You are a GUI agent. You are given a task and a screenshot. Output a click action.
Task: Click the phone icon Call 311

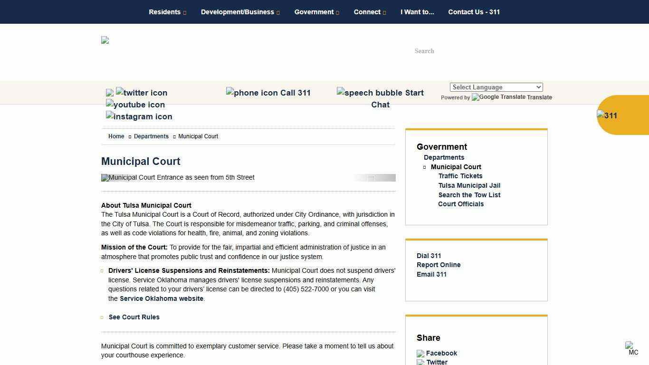(268, 93)
